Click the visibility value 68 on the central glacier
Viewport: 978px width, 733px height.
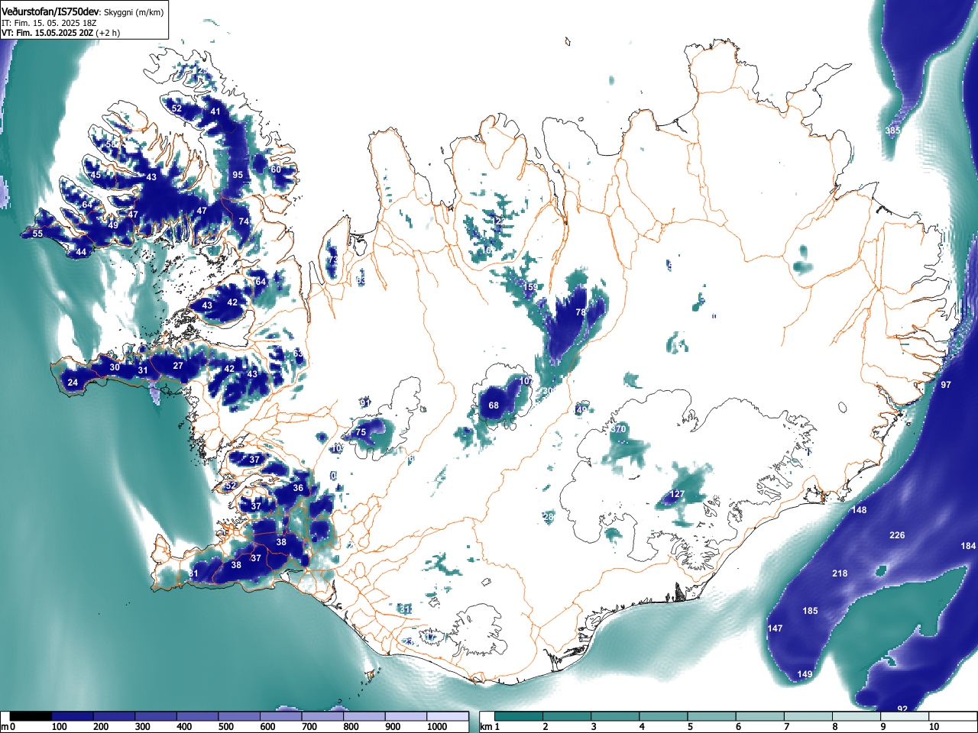click(494, 405)
